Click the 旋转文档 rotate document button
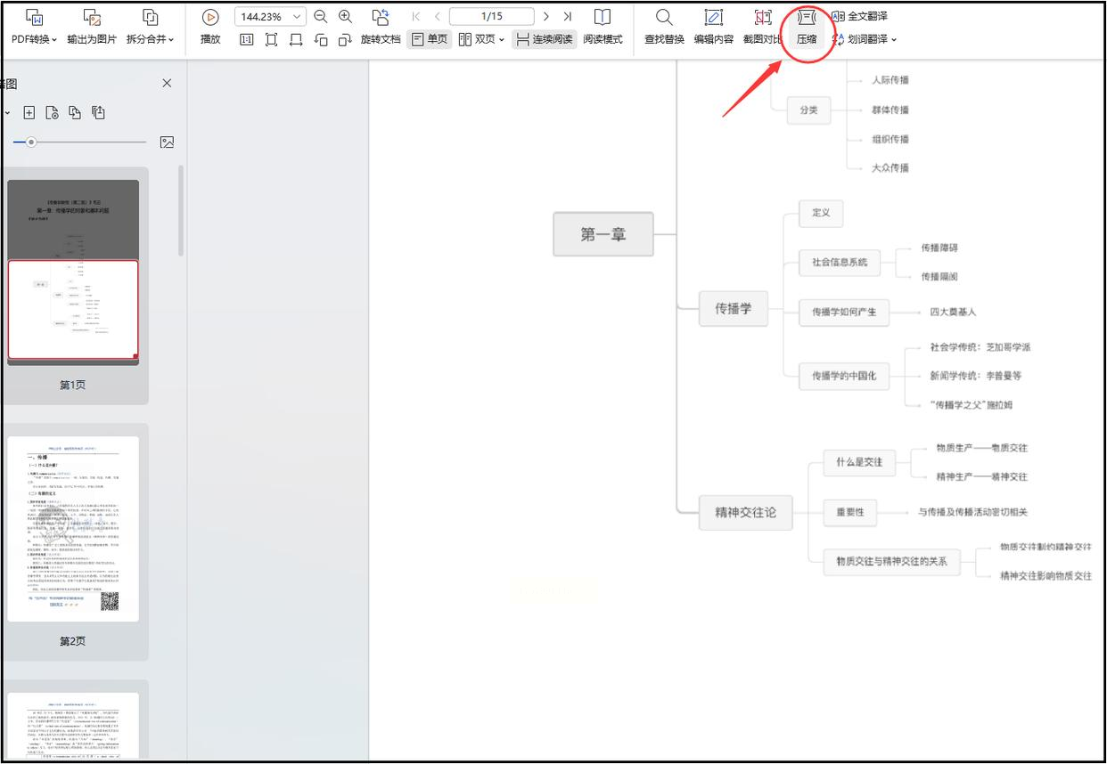The image size is (1107, 764). 381,28
